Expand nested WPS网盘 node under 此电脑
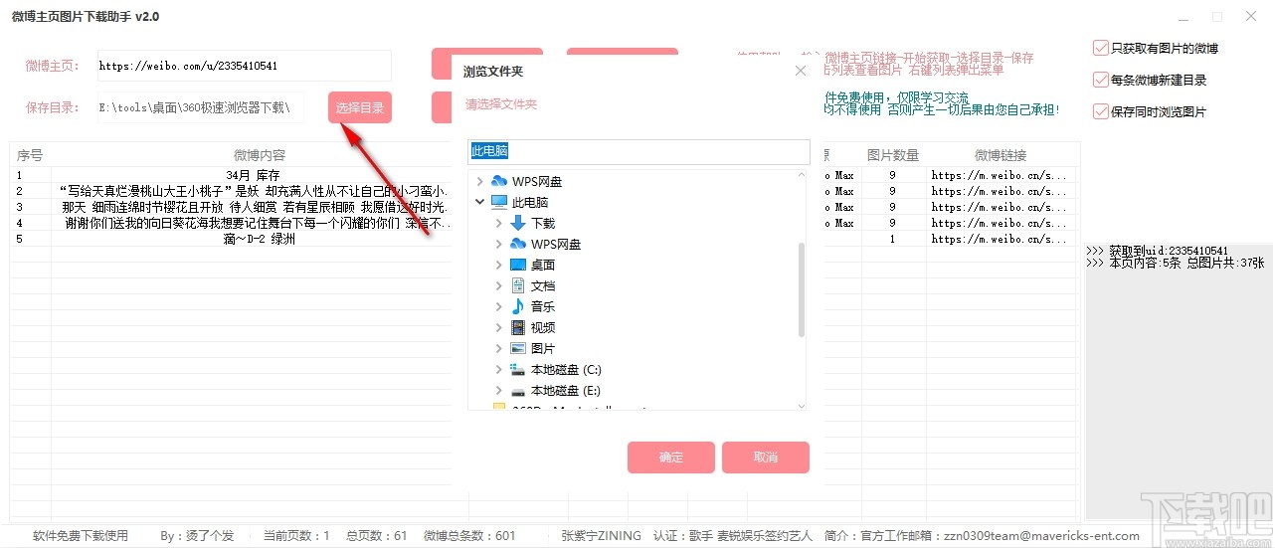The height and width of the screenshot is (548, 1275). (499, 244)
